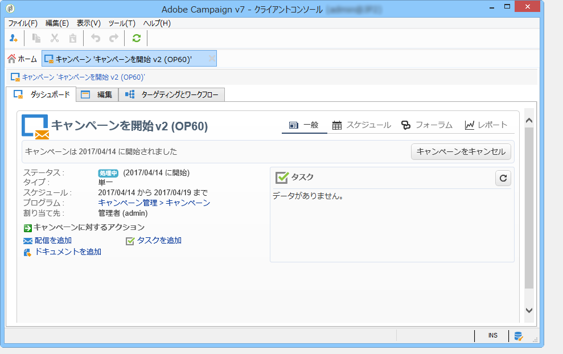Click the redo arrow in the toolbar

114,38
